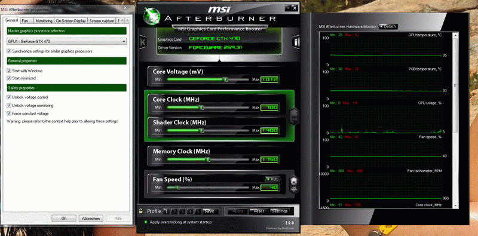The width and height of the screenshot is (478, 236).
Task: Click the Core Voltage slider handle
Action: pyautogui.click(x=225, y=79)
